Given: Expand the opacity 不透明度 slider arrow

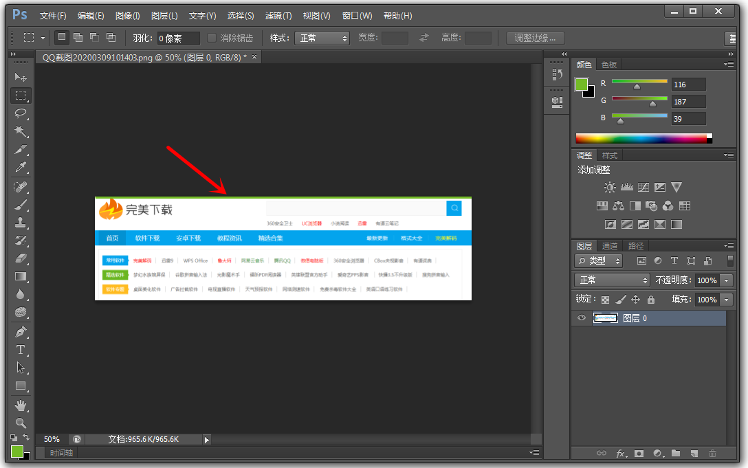Looking at the screenshot, I should click(x=727, y=280).
